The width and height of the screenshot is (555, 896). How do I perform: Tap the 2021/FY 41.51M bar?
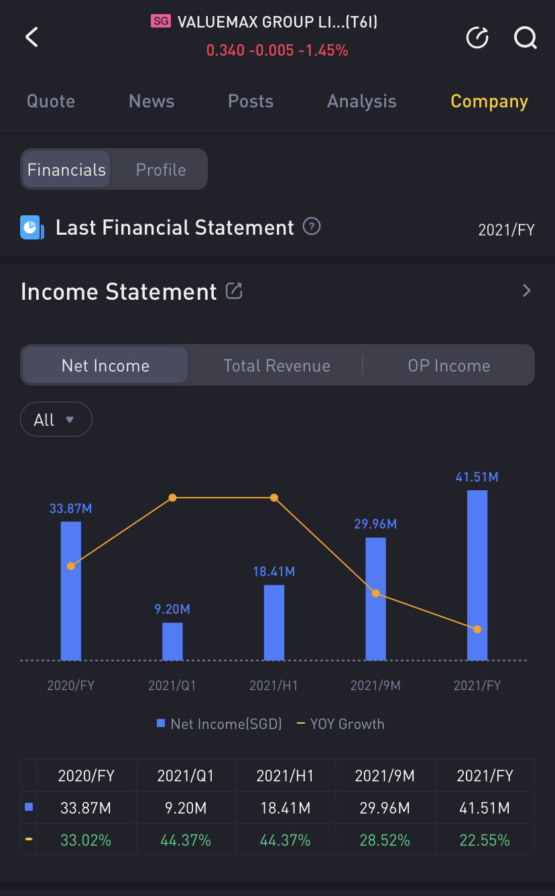click(477, 575)
